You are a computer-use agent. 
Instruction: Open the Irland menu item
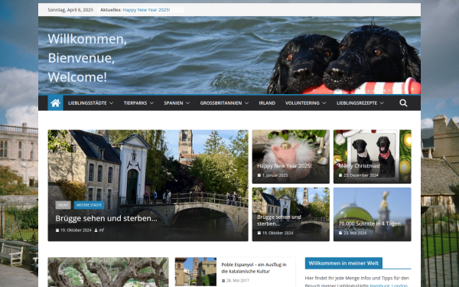[267, 103]
